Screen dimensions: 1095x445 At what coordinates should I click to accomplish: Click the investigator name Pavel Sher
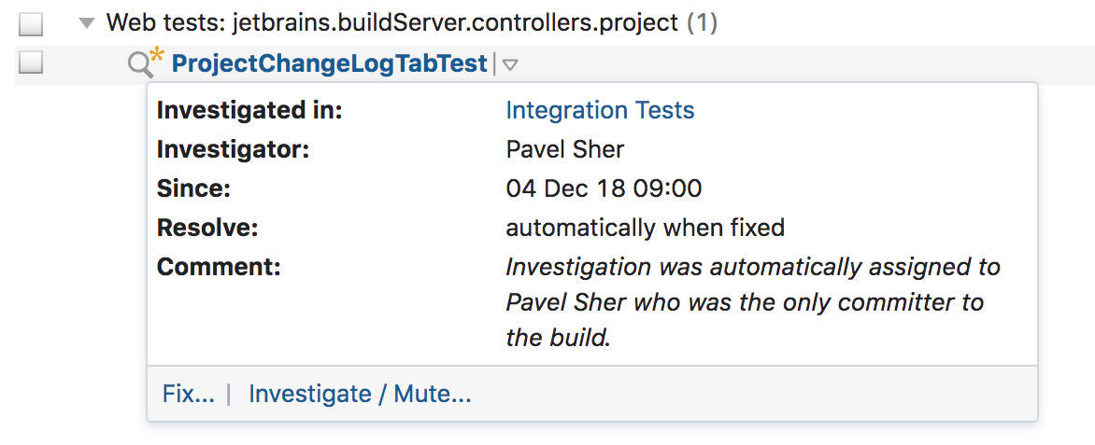(565, 149)
